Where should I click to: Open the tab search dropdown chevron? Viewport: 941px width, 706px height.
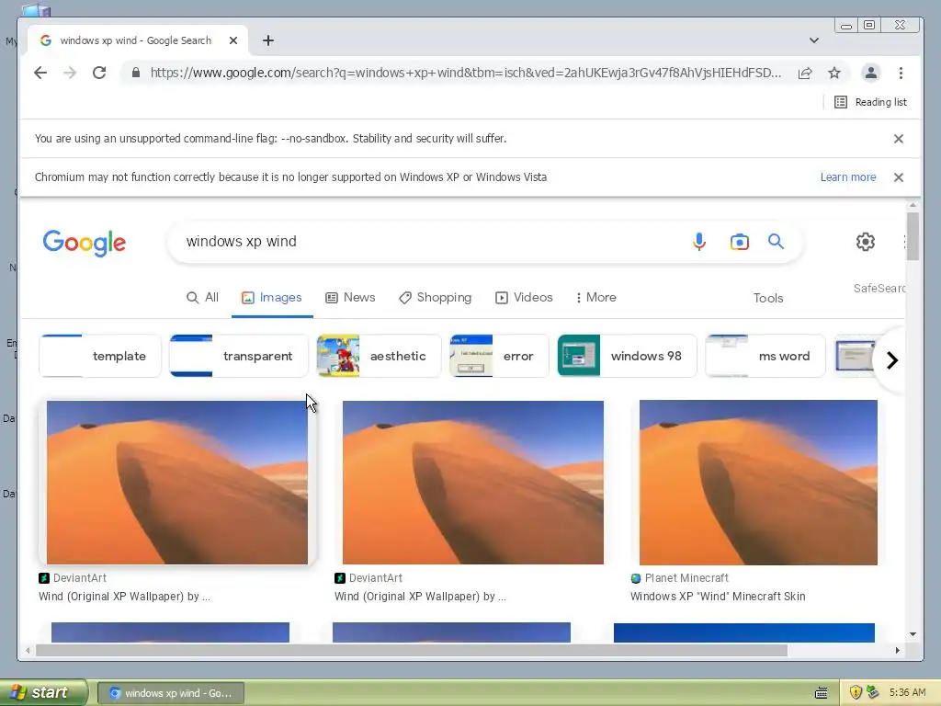(814, 40)
